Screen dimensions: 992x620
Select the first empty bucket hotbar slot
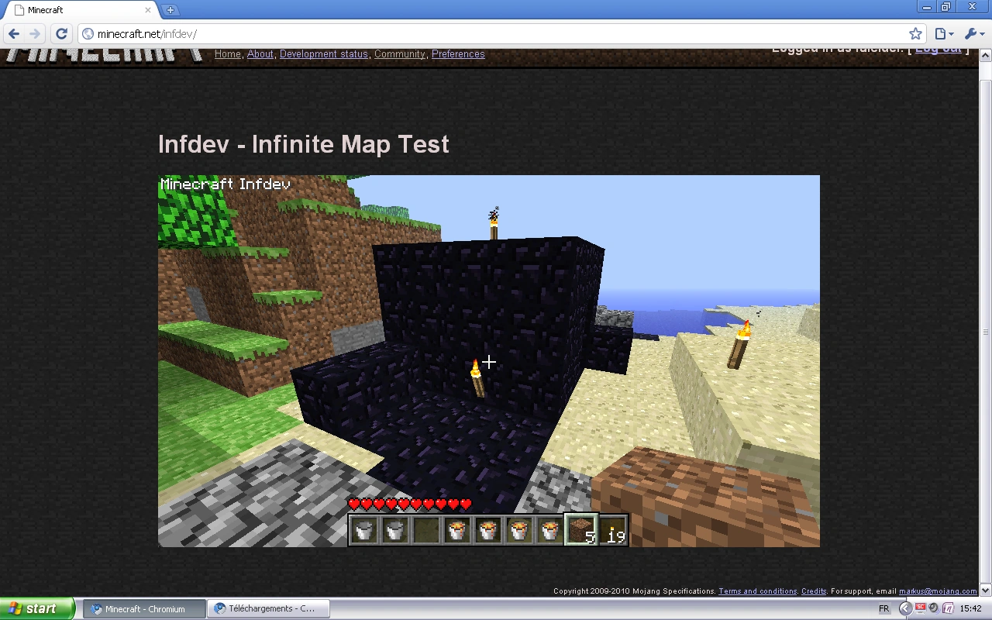pyautogui.click(x=363, y=531)
